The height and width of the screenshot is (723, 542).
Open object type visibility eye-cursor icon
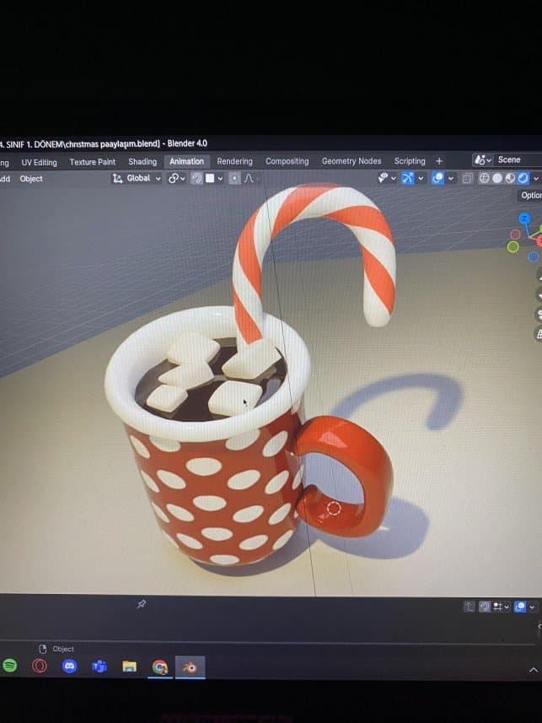[383, 178]
